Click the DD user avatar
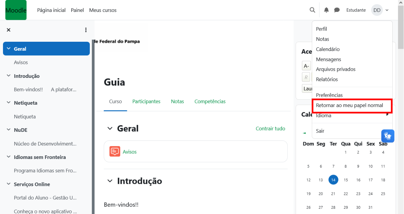The image size is (404, 214). (377, 10)
